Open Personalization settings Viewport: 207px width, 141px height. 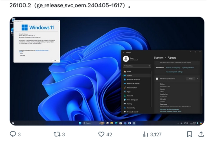click(x=137, y=87)
